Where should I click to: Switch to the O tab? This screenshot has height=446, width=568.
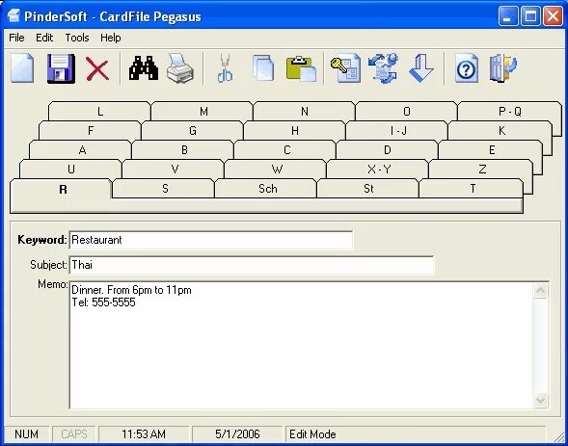pyautogui.click(x=406, y=112)
